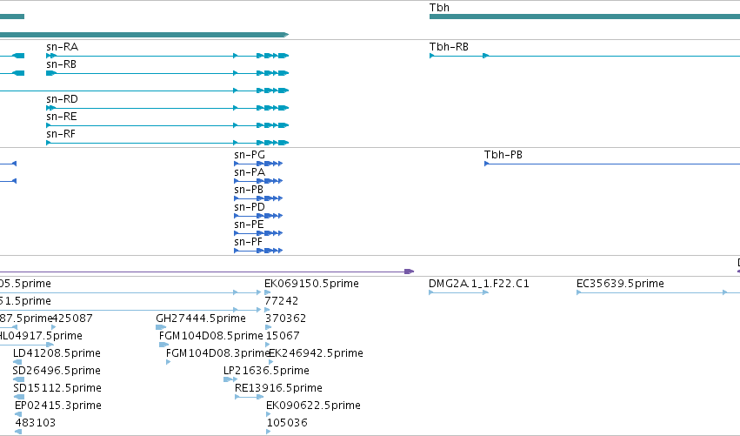Screen dimensions: 740x436
Task: Click the RE13916.5prime EST label
Action: [x=278, y=388]
